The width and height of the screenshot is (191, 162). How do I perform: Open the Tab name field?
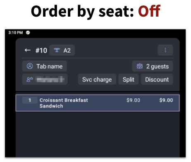click(x=45, y=66)
